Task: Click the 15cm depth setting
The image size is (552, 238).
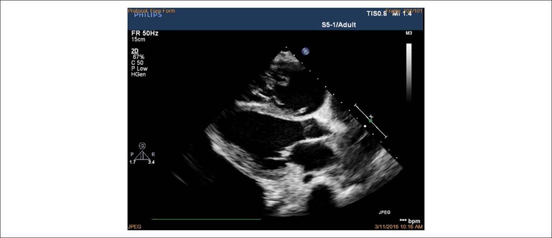Action: 138,39
